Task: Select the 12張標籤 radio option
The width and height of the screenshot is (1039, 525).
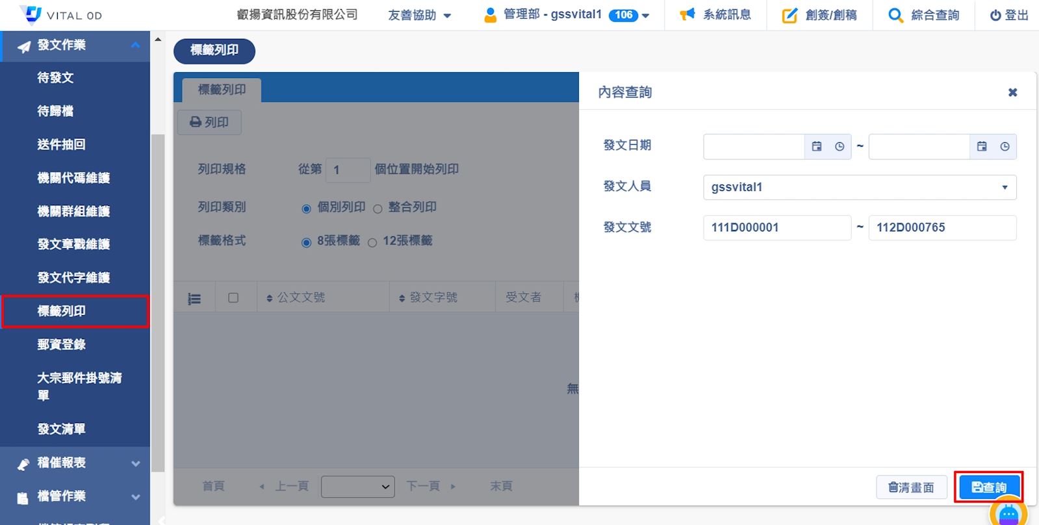Action: (372, 242)
